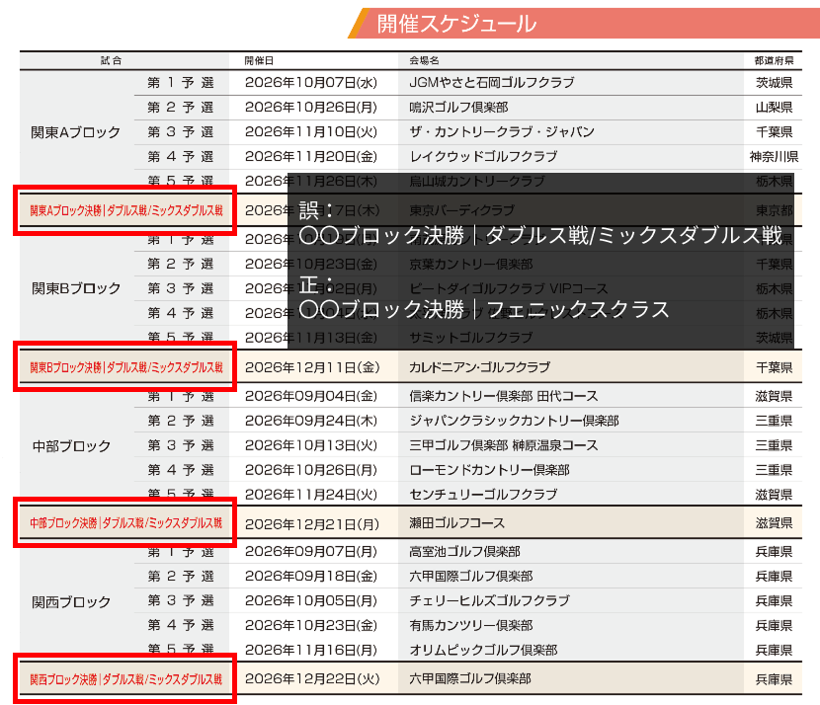Click venue 有馬カンツリー倶楽部
This screenshot has width=820, height=705.
[x=470, y=625]
